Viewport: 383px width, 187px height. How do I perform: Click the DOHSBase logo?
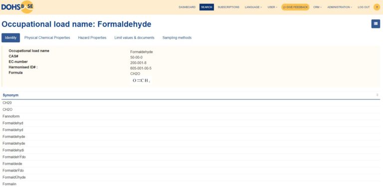(17, 7)
